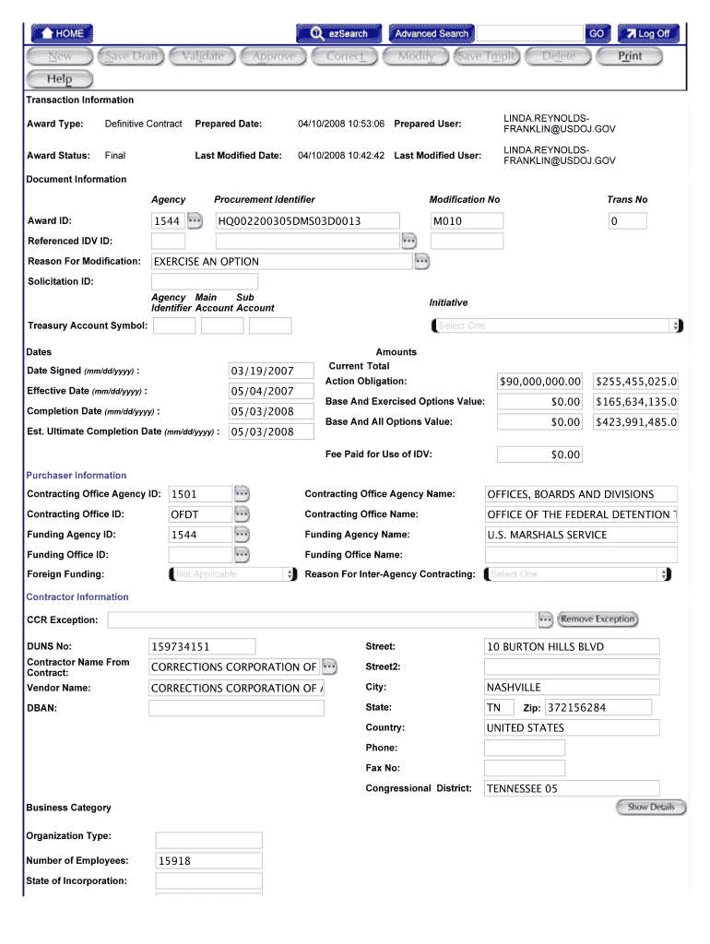Click the Contracting Office Agency ID lookup icon
The image size is (710, 944).
click(x=242, y=494)
